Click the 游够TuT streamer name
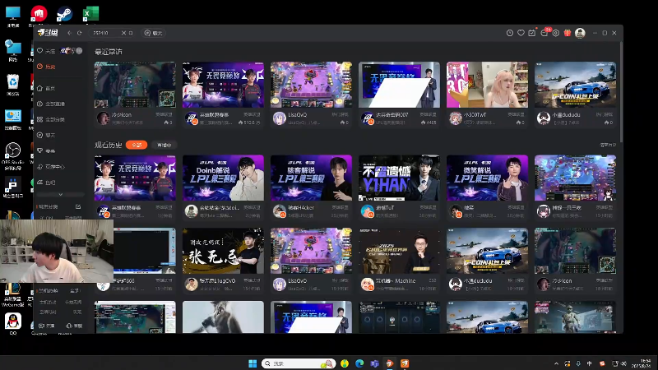 pos(385,208)
